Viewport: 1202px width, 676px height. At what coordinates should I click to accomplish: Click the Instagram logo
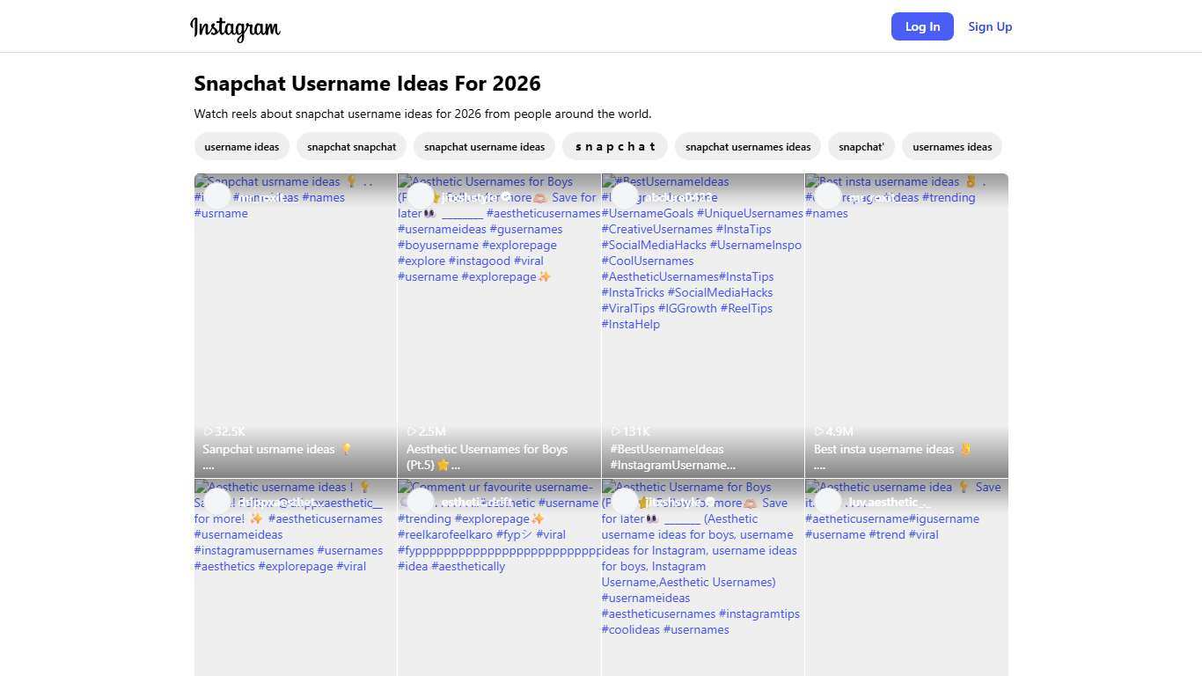click(235, 28)
